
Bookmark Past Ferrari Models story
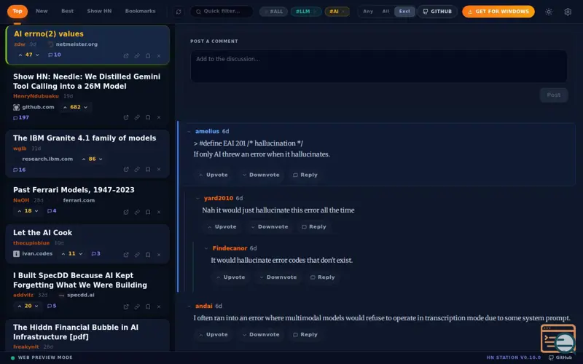click(x=148, y=212)
